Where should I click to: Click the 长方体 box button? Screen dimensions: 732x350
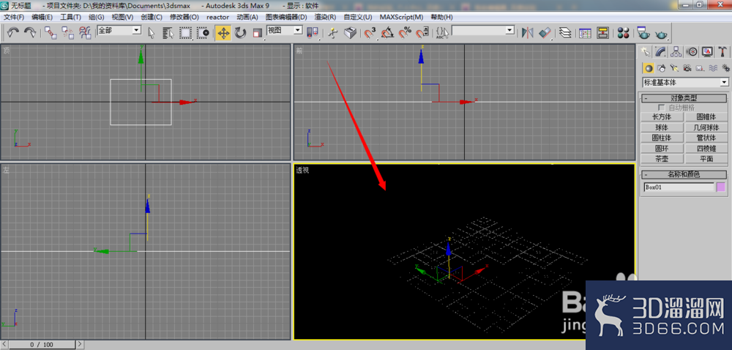coord(661,116)
